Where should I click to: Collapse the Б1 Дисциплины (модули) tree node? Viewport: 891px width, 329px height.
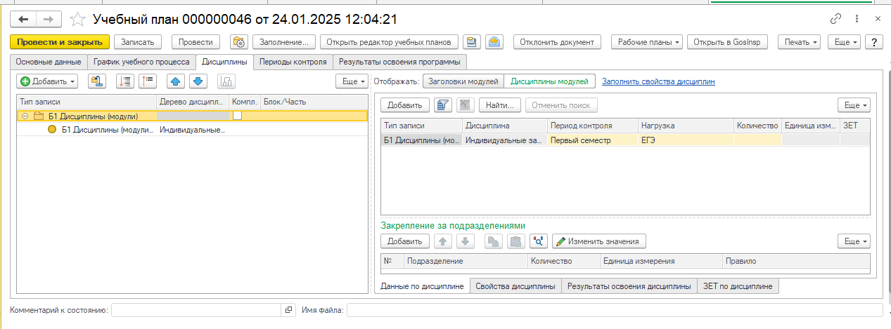point(25,116)
